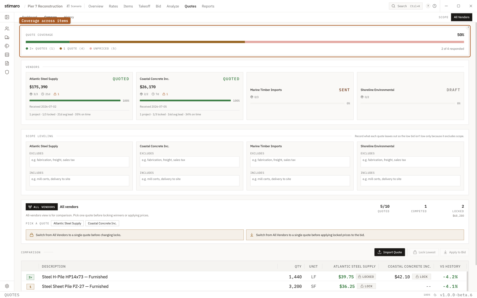The image size is (477, 298).
Task: Click Atlantic Steel Supply EXCLUDES field
Action: point(79,162)
